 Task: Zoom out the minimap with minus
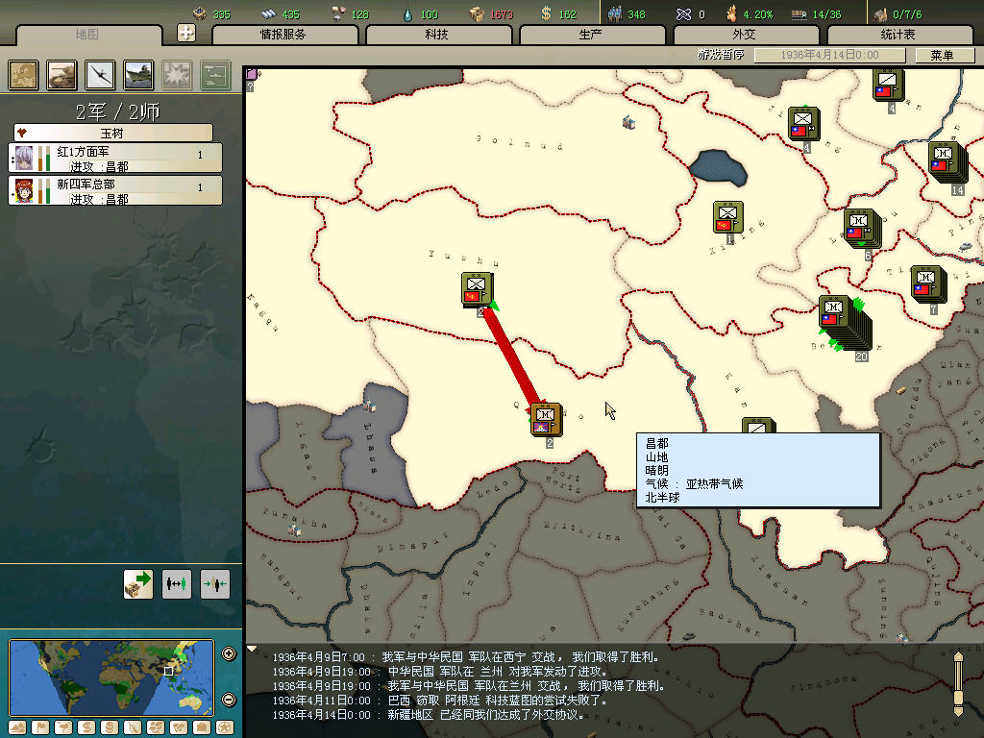point(229,700)
